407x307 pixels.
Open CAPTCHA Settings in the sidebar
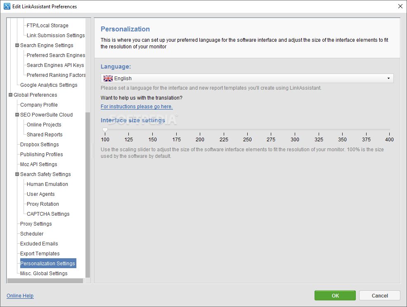tap(48, 214)
